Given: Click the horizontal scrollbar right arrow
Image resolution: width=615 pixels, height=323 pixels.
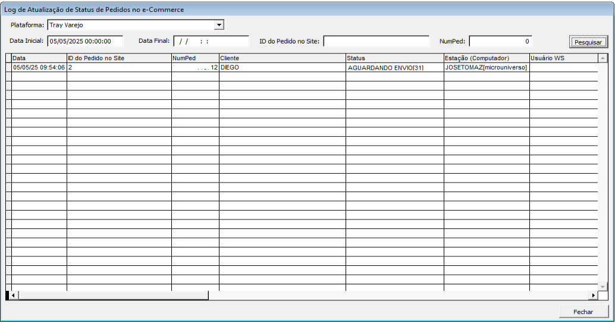Looking at the screenshot, I should coord(594,295).
